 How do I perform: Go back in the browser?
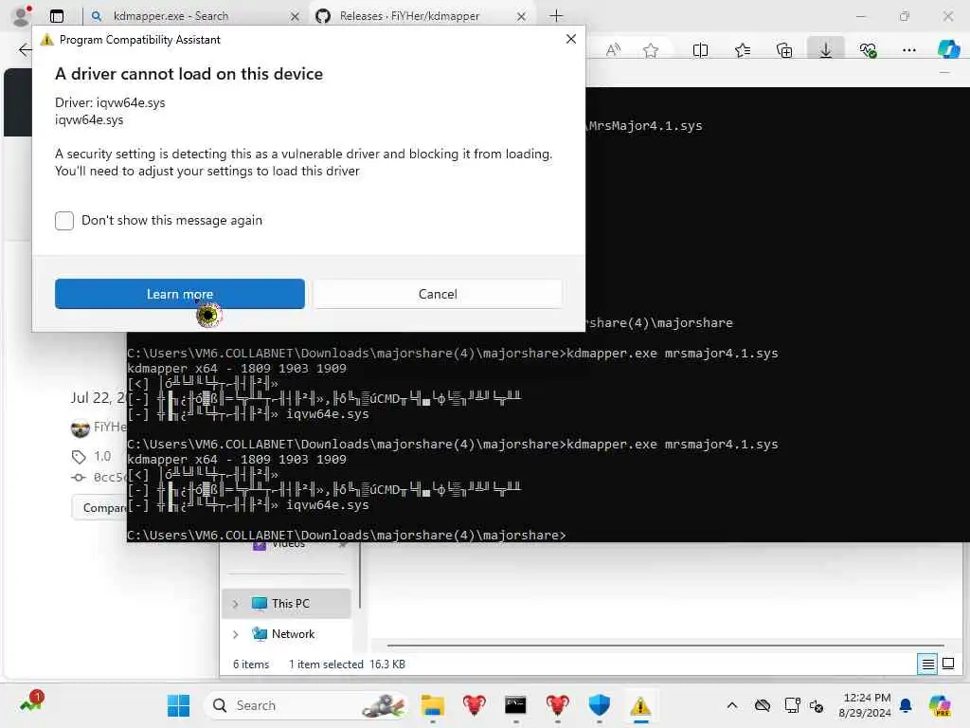pos(24,50)
